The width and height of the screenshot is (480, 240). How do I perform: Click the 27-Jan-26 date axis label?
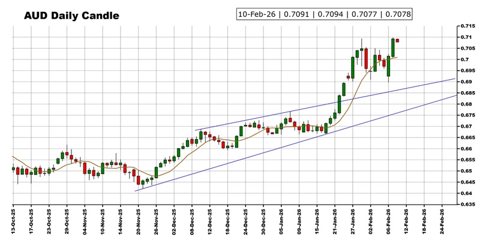coord(353,220)
